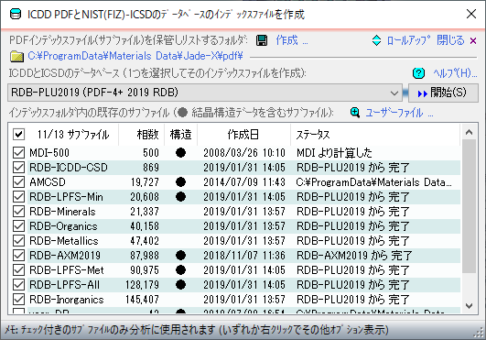The width and height of the screenshot is (486, 340).
Task: Select the RDB-Organics subfile name
Action: 63,225
